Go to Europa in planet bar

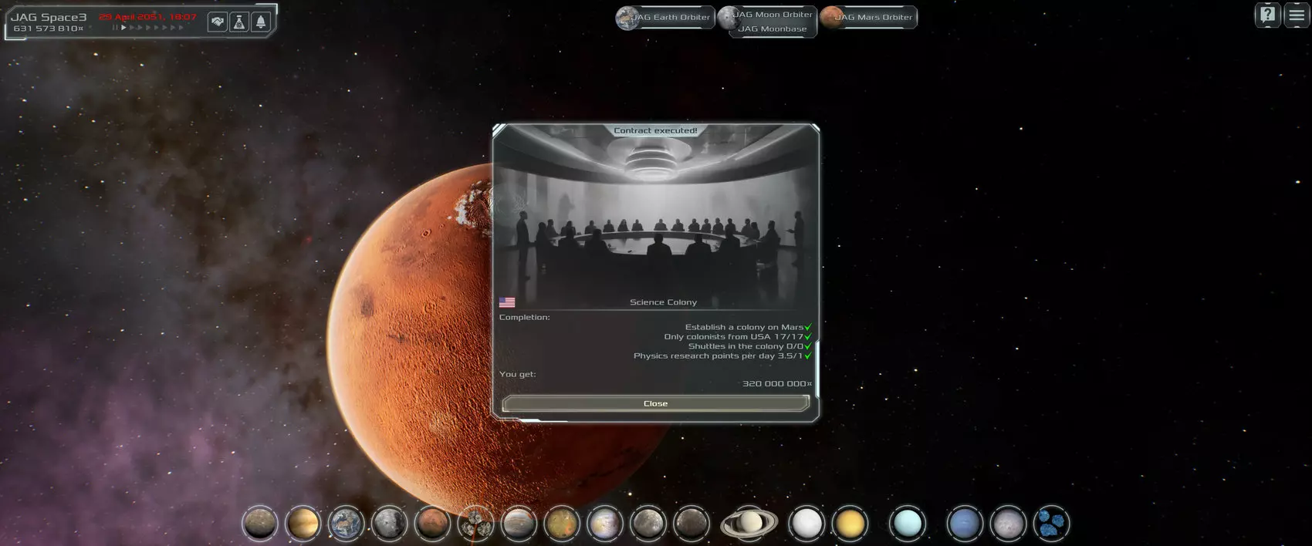(605, 524)
